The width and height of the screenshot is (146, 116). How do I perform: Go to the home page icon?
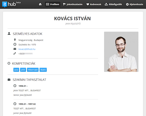(x=40, y=4)
